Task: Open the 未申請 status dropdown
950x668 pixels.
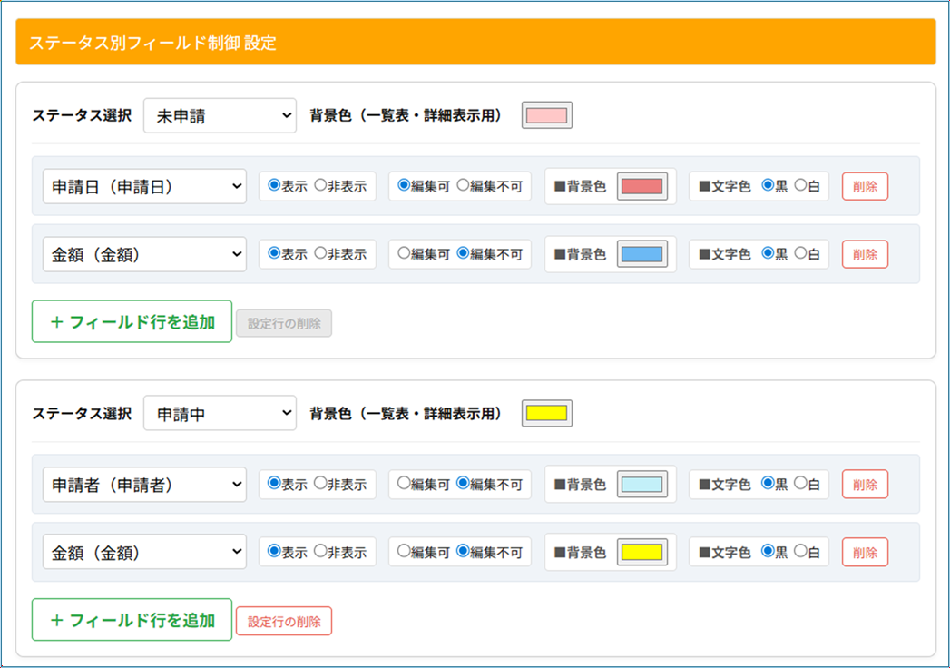Action: coord(220,116)
